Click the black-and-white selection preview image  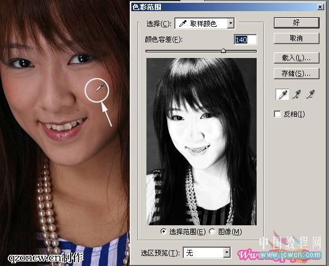click(x=202, y=142)
